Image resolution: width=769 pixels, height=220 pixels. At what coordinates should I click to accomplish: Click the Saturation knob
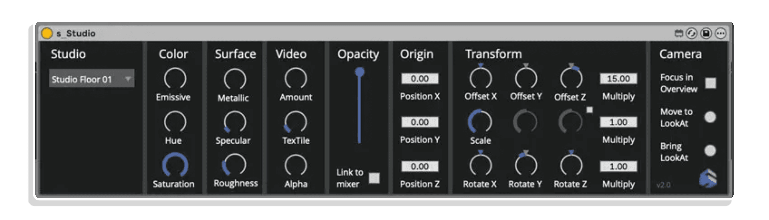[175, 165]
